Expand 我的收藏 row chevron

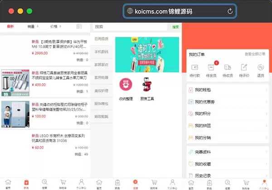266,164
